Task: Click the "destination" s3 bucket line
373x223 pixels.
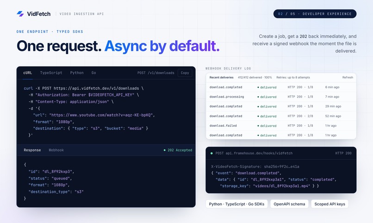Action: point(90,128)
